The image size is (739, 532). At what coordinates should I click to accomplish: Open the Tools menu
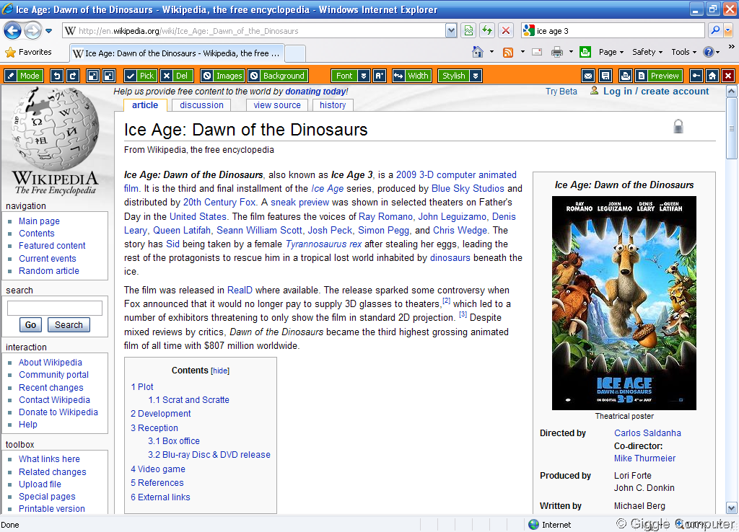tap(683, 52)
